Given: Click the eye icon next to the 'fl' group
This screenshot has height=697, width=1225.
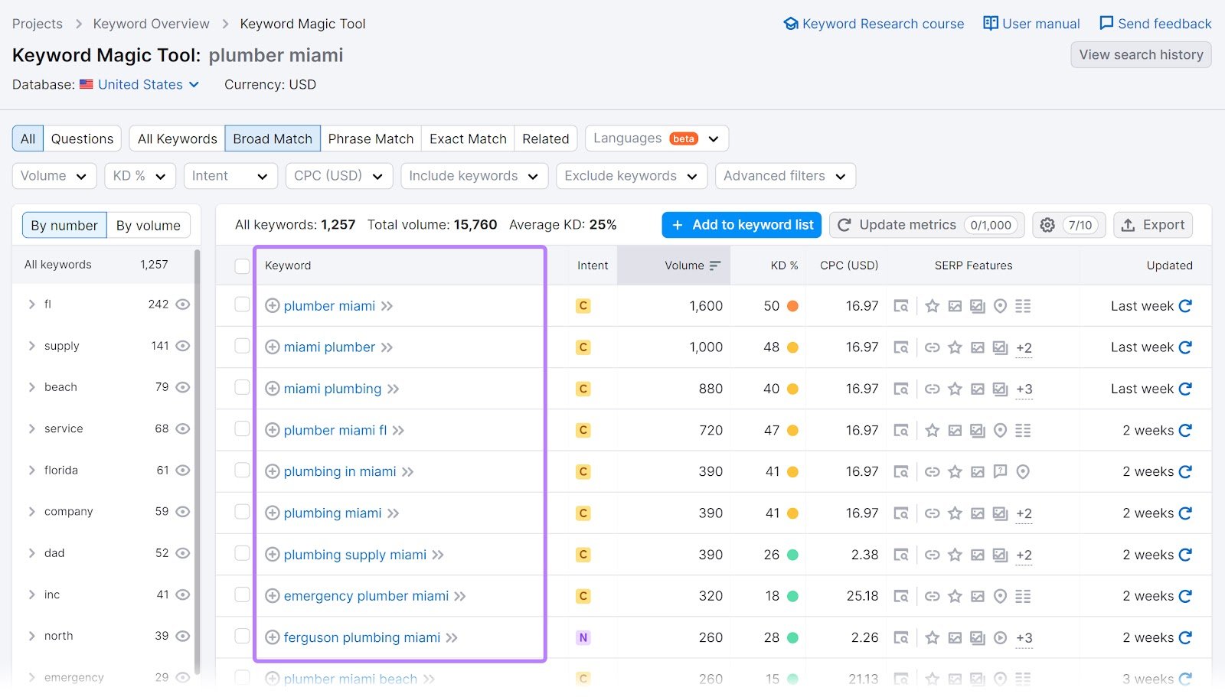Looking at the screenshot, I should [182, 304].
